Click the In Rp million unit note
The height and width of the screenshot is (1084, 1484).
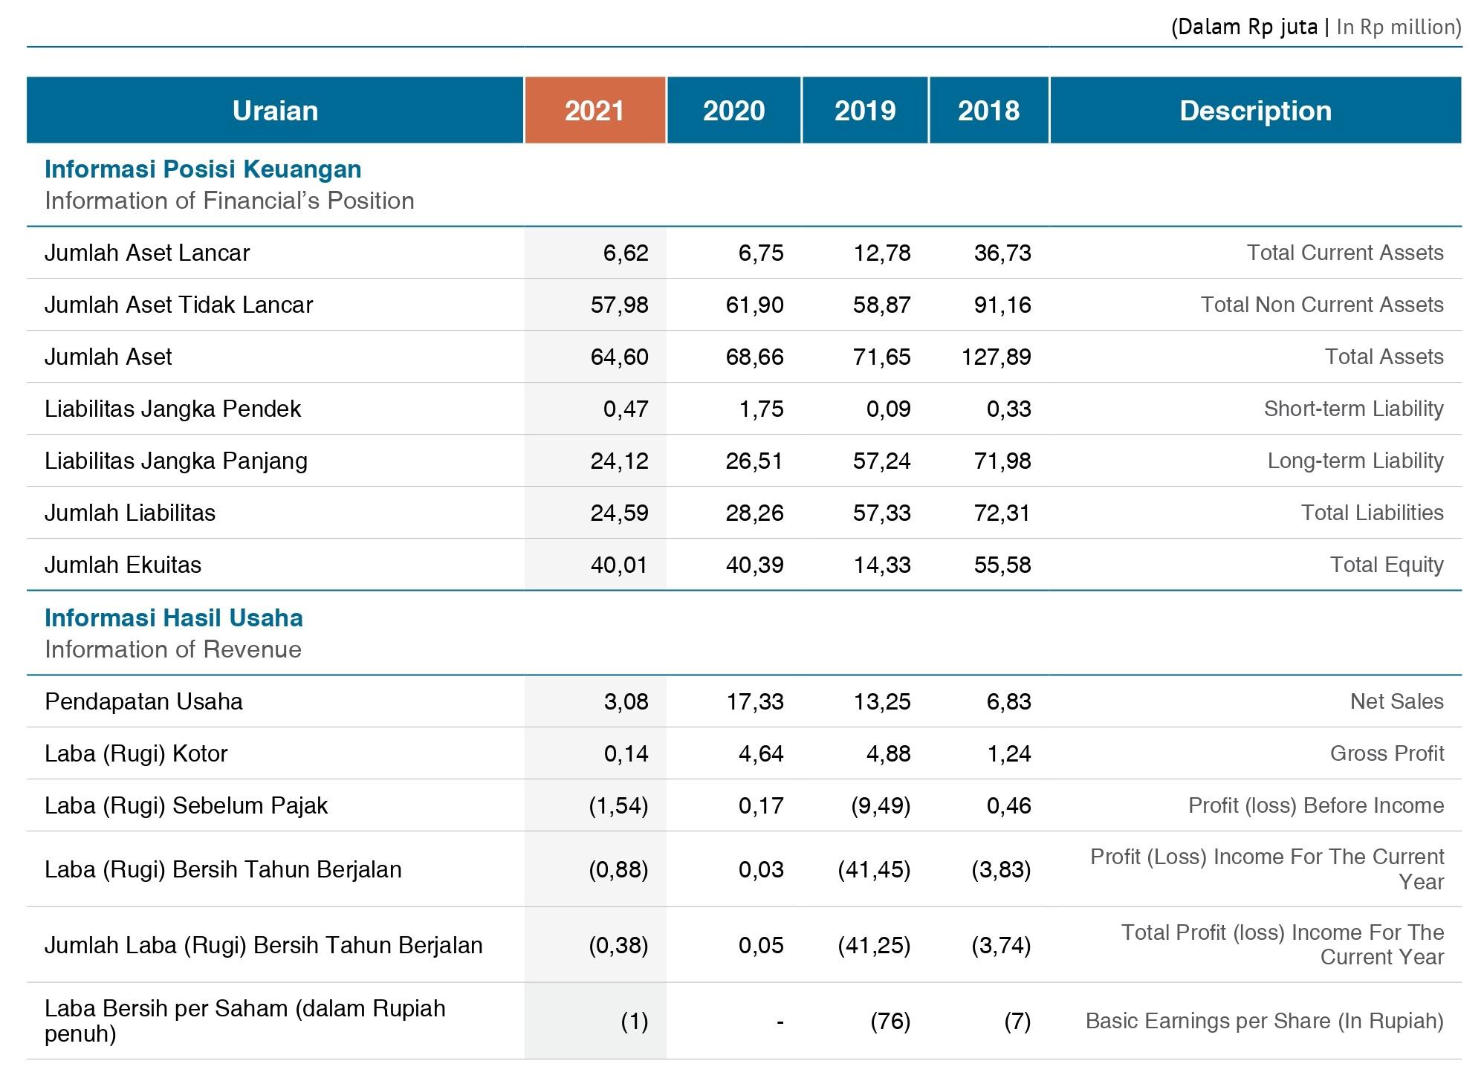1399,27
